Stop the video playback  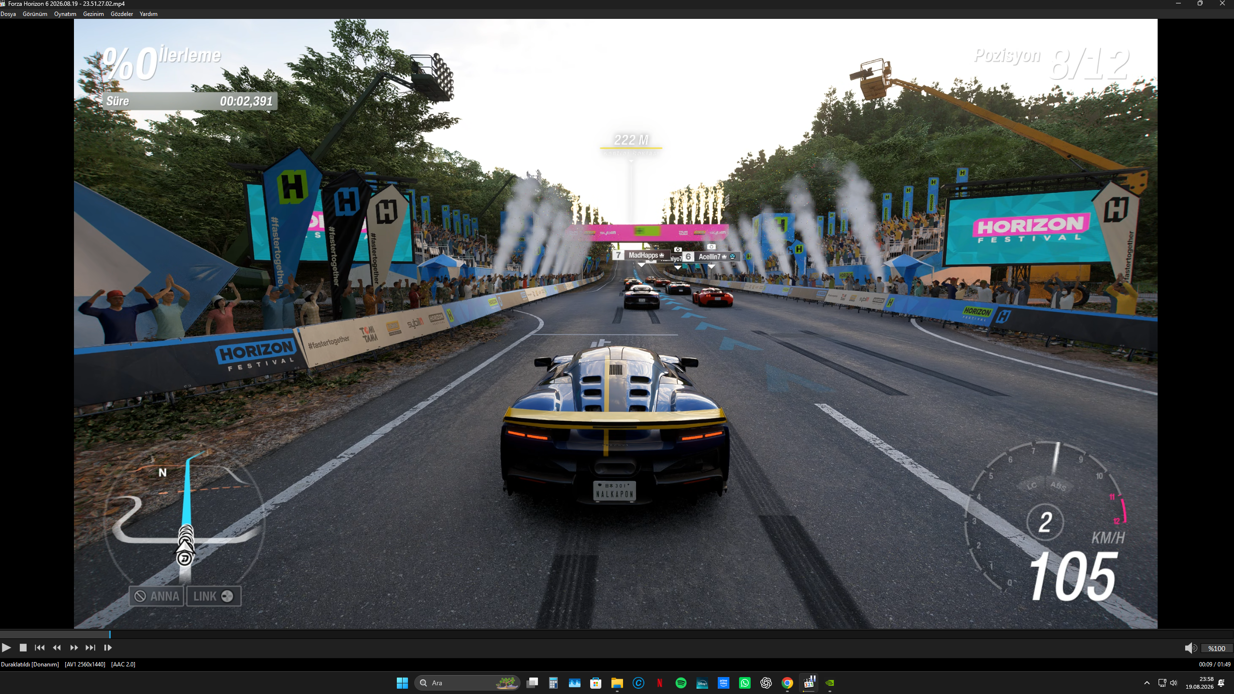coord(23,648)
